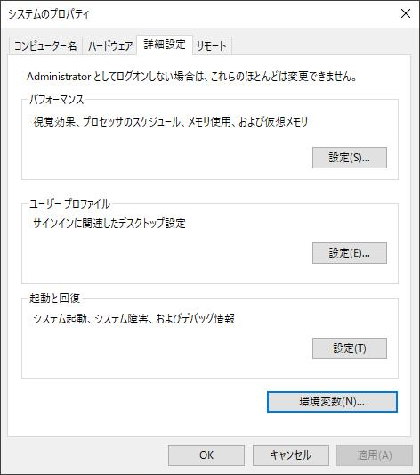
Task: Click the システム起動、システム障害 description text
Action: tap(133, 319)
